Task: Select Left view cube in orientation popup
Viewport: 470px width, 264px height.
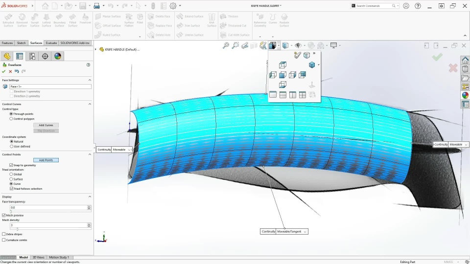Action: point(273,75)
